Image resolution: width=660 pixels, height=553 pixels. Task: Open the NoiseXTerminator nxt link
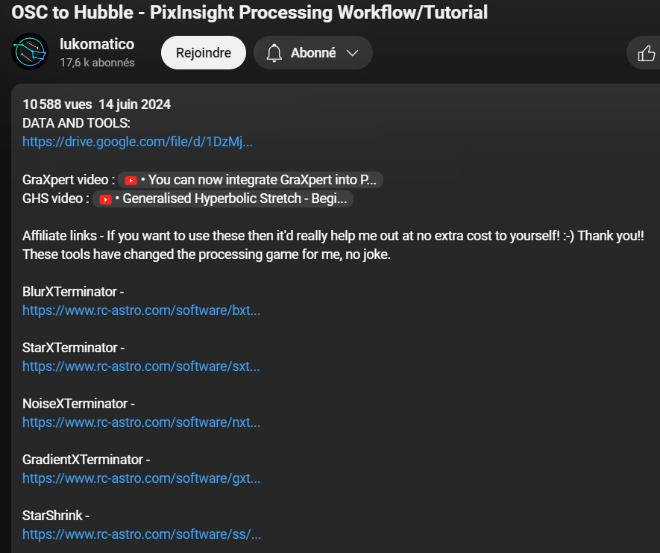pos(141,422)
